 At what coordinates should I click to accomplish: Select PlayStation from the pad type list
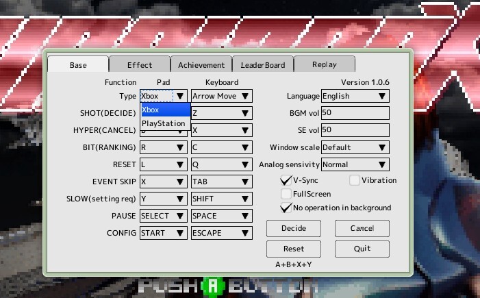pos(165,123)
